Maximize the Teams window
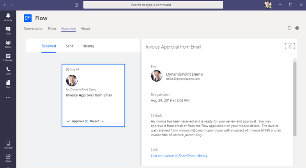 (x=290, y=5)
